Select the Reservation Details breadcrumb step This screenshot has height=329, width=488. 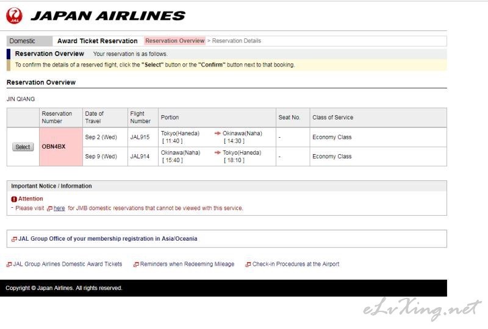(x=237, y=41)
